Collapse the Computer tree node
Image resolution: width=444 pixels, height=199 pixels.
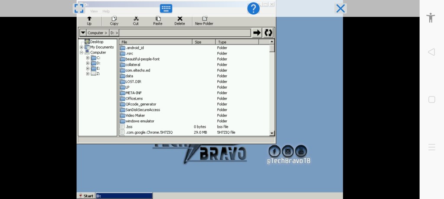coord(82,52)
